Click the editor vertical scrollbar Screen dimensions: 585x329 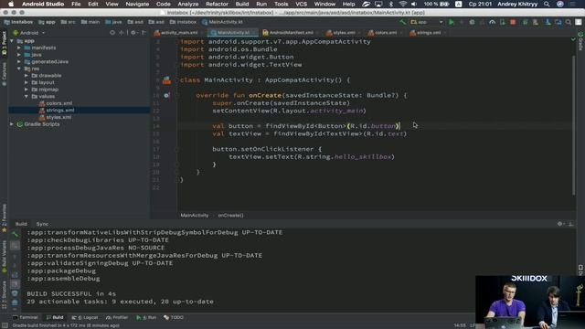click(573, 125)
